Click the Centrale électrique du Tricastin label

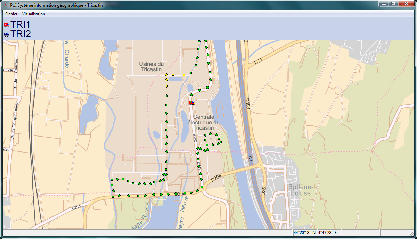(204, 122)
